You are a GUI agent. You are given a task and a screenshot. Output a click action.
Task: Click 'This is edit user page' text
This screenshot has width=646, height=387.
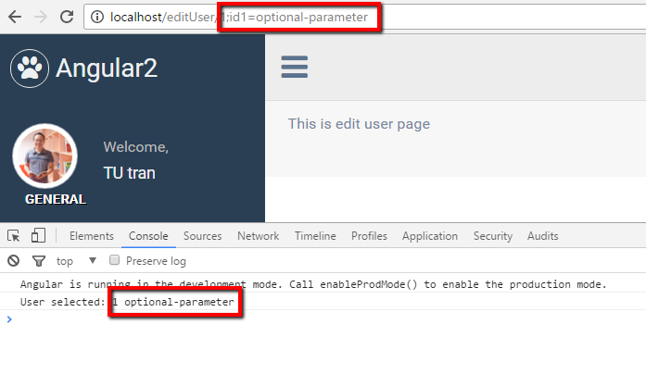(x=359, y=124)
